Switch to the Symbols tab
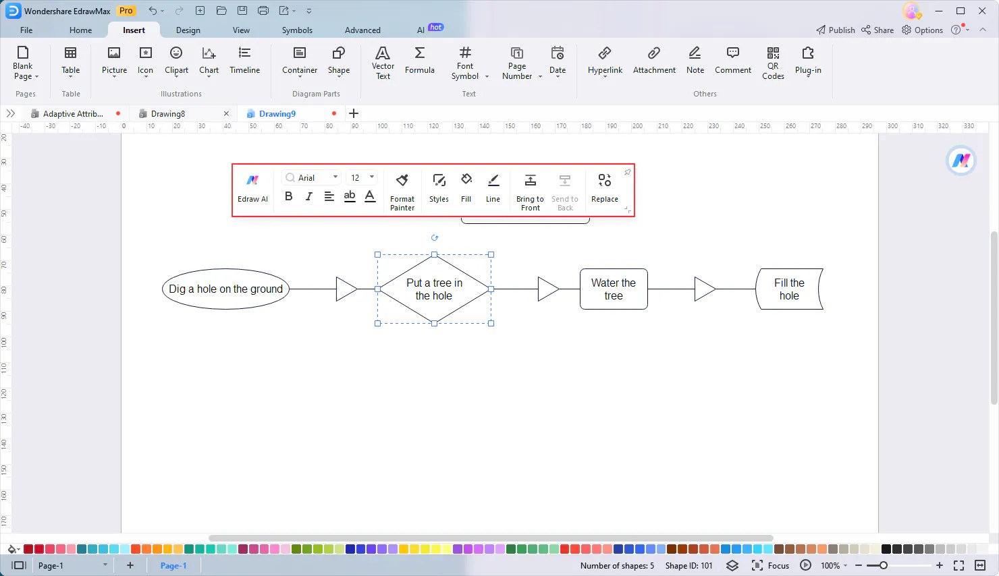999x576 pixels. point(297,30)
